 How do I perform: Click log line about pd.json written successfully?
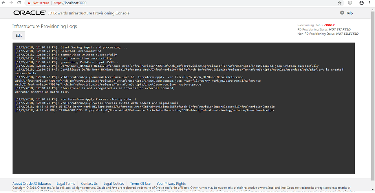pyautogui.click(x=167, y=66)
